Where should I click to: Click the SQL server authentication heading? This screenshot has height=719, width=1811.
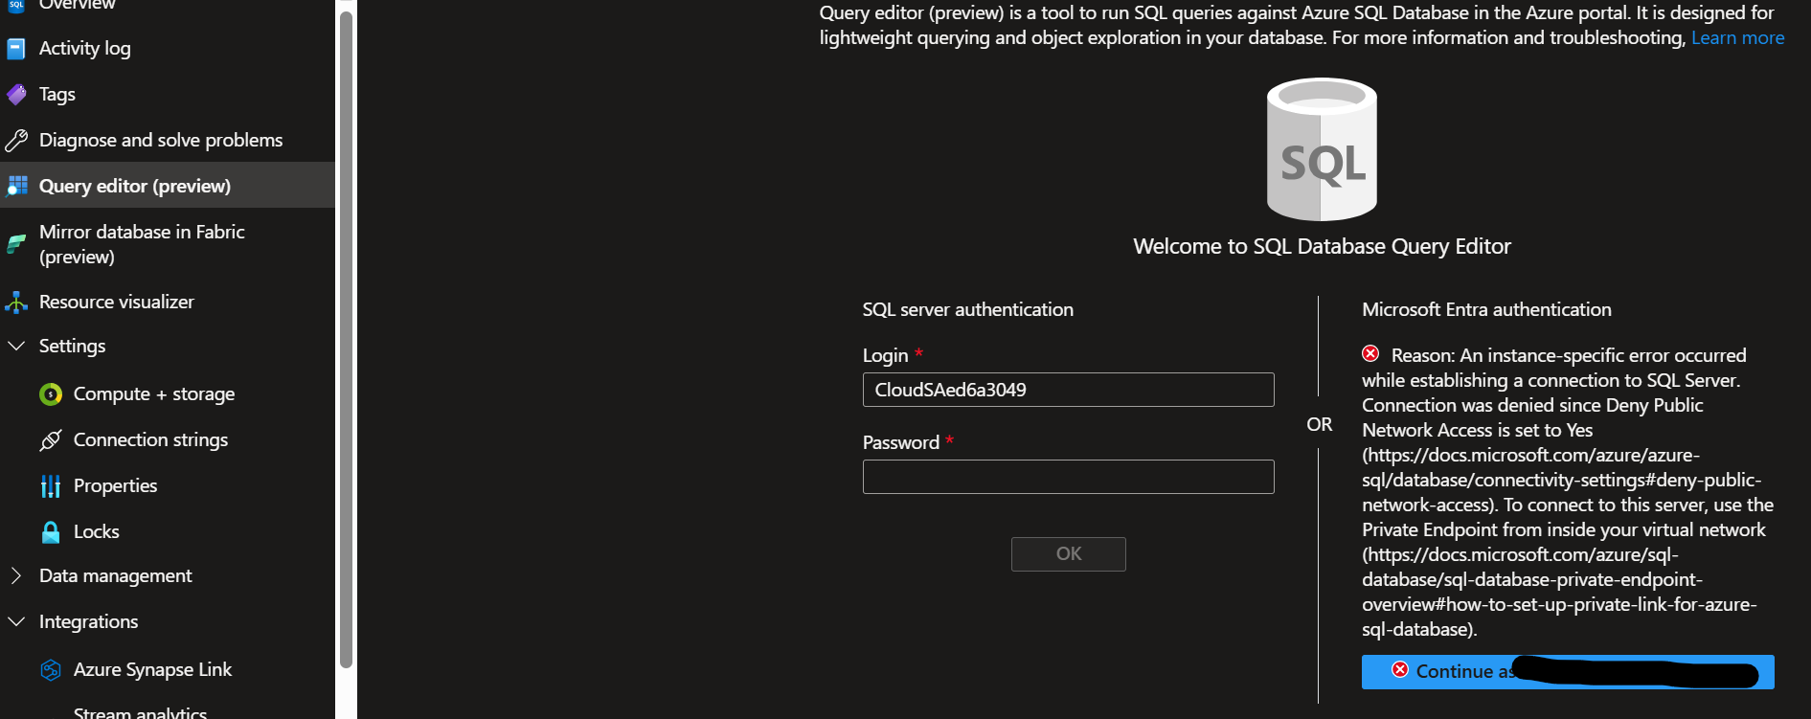[967, 309]
